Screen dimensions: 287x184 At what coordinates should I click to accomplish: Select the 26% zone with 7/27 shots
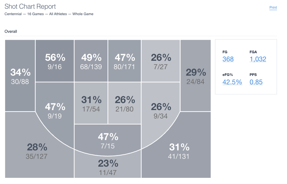tap(161, 61)
